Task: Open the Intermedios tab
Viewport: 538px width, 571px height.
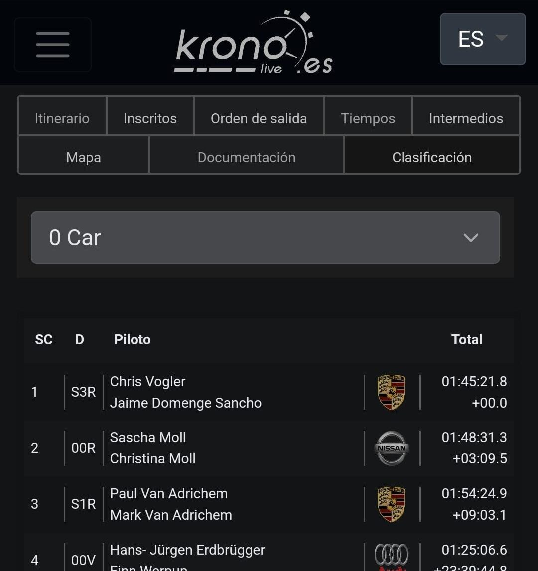Action: [x=466, y=118]
